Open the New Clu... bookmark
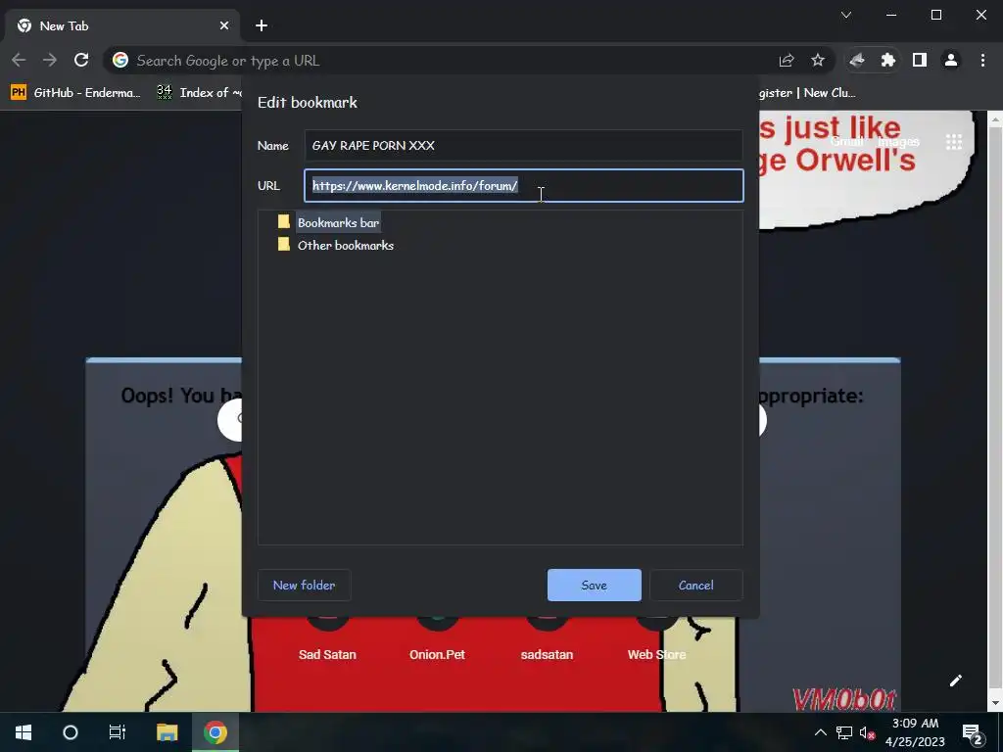 tap(807, 93)
